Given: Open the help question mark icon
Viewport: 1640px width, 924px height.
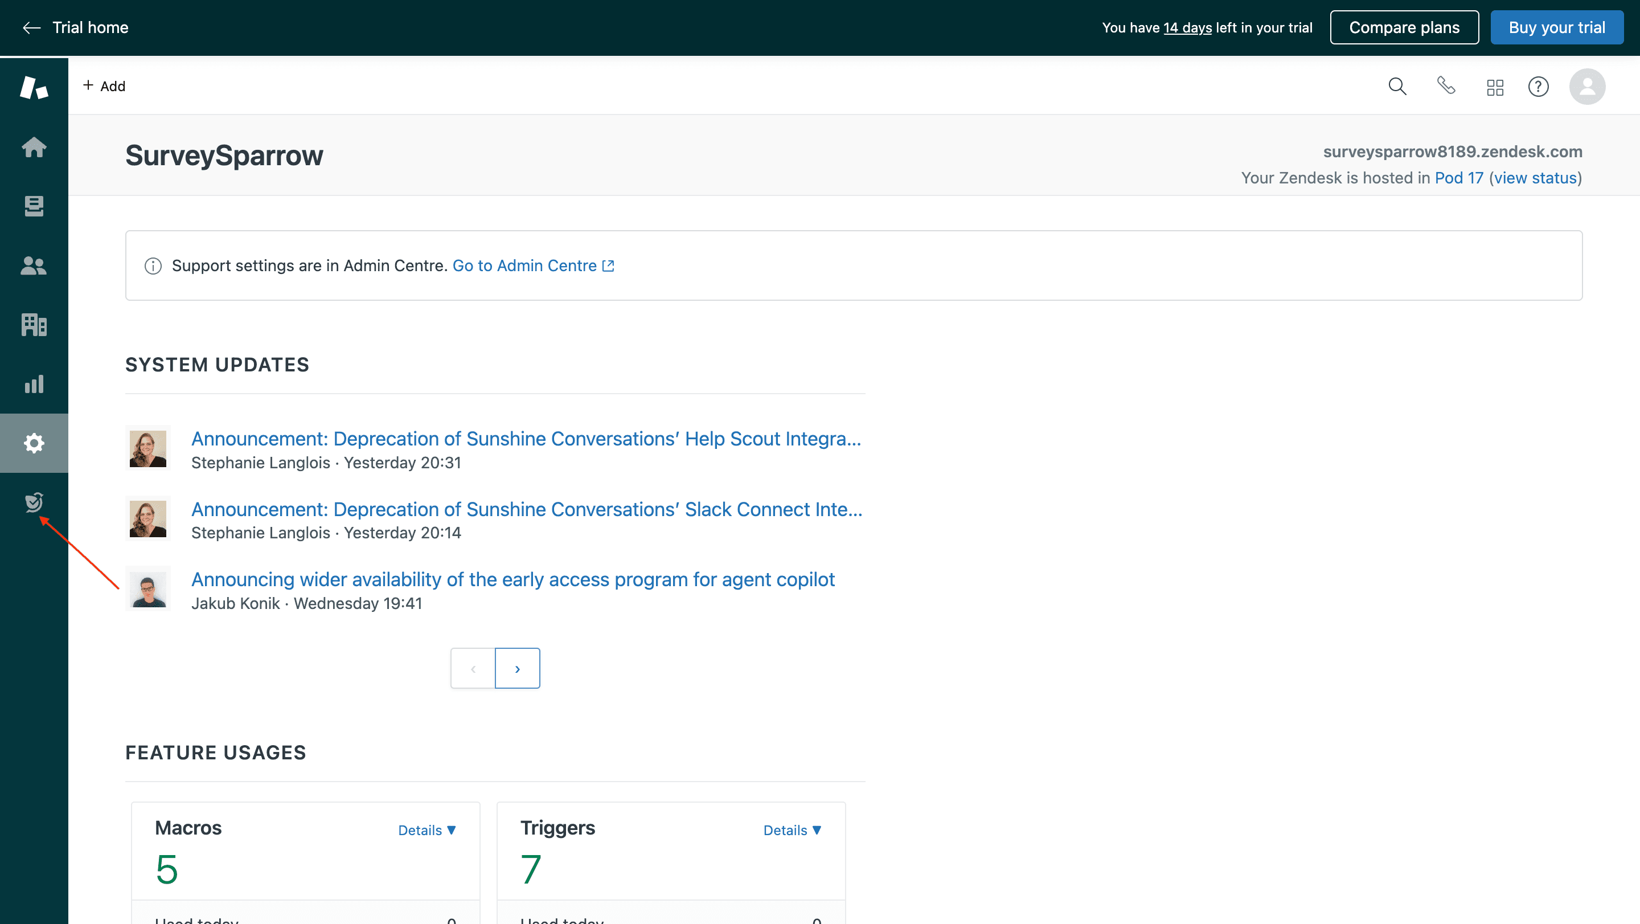Looking at the screenshot, I should click(1538, 87).
